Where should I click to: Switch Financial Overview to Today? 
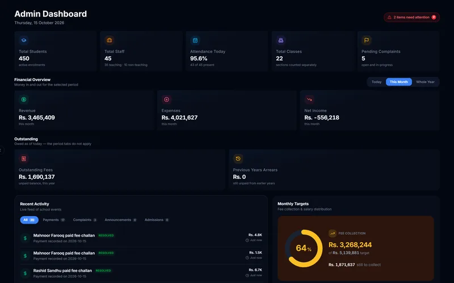376,82
